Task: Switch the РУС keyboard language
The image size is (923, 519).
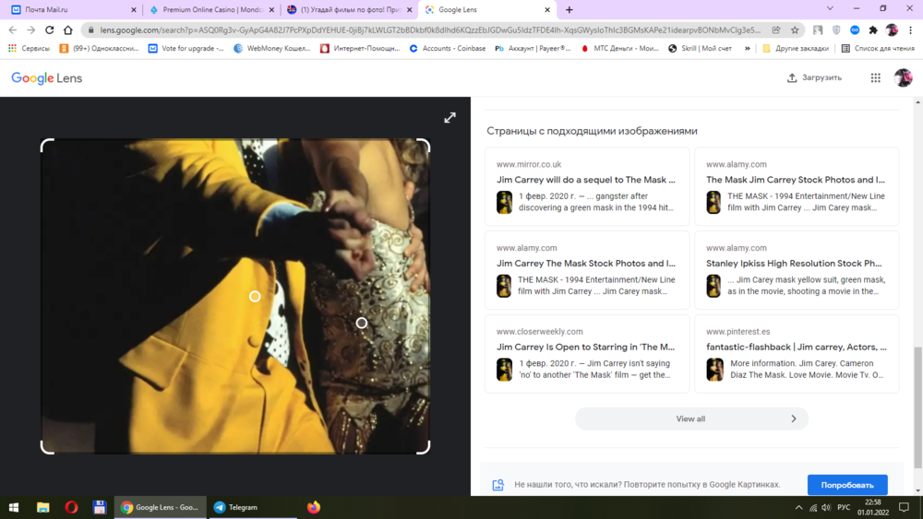Action: coord(845,507)
